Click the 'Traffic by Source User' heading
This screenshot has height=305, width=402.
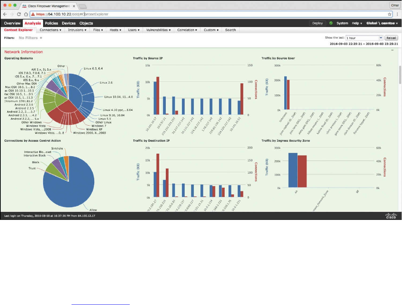[x=278, y=58]
